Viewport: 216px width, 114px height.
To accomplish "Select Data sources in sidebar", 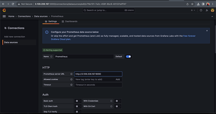I will tap(19, 42).
